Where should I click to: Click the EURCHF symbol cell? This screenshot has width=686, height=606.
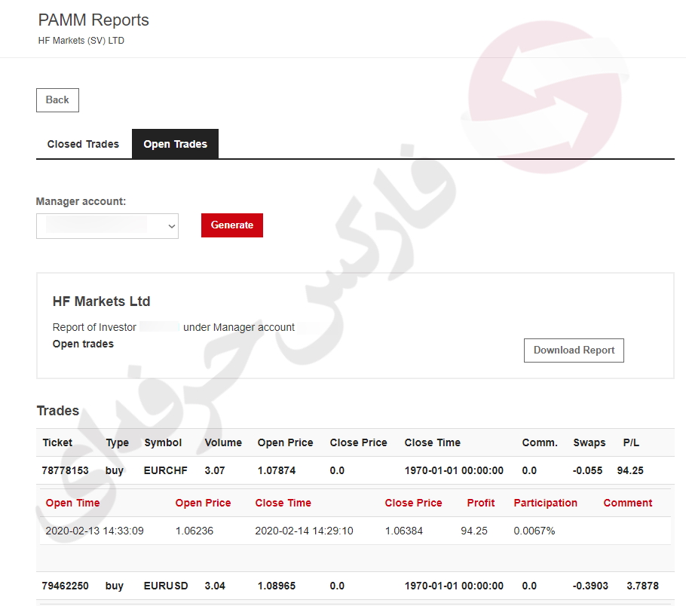click(x=165, y=470)
